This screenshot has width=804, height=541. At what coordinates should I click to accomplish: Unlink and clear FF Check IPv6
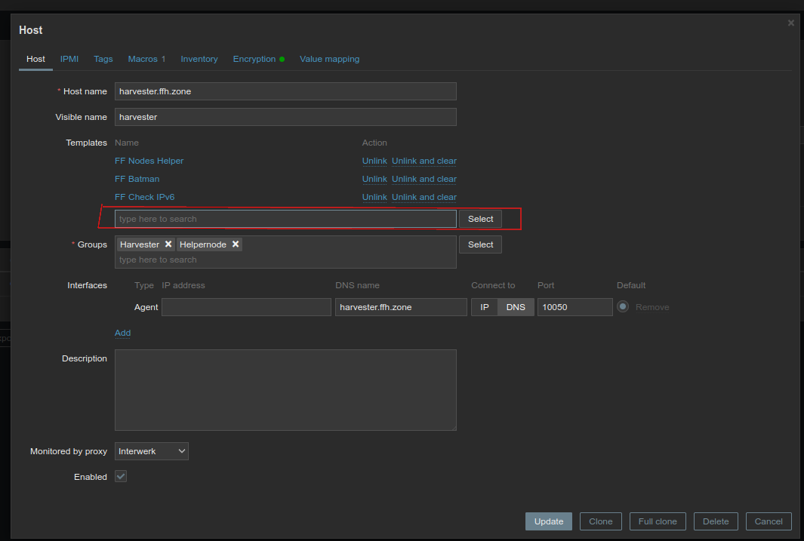coord(424,197)
